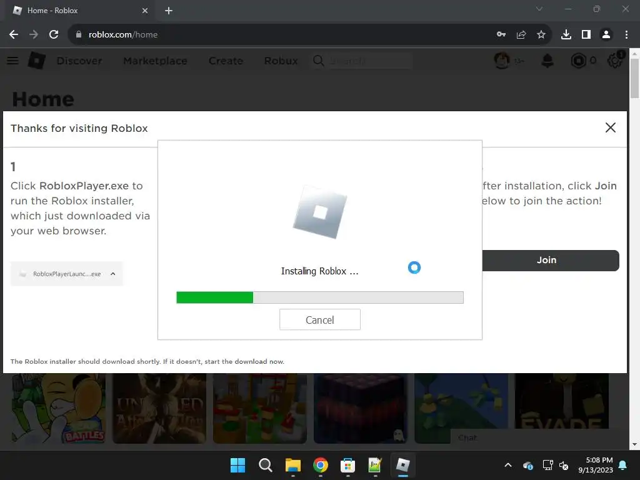Click the RobloxPlayerLauncher.exe download item
Image resolution: width=640 pixels, height=480 pixels.
coord(66,274)
